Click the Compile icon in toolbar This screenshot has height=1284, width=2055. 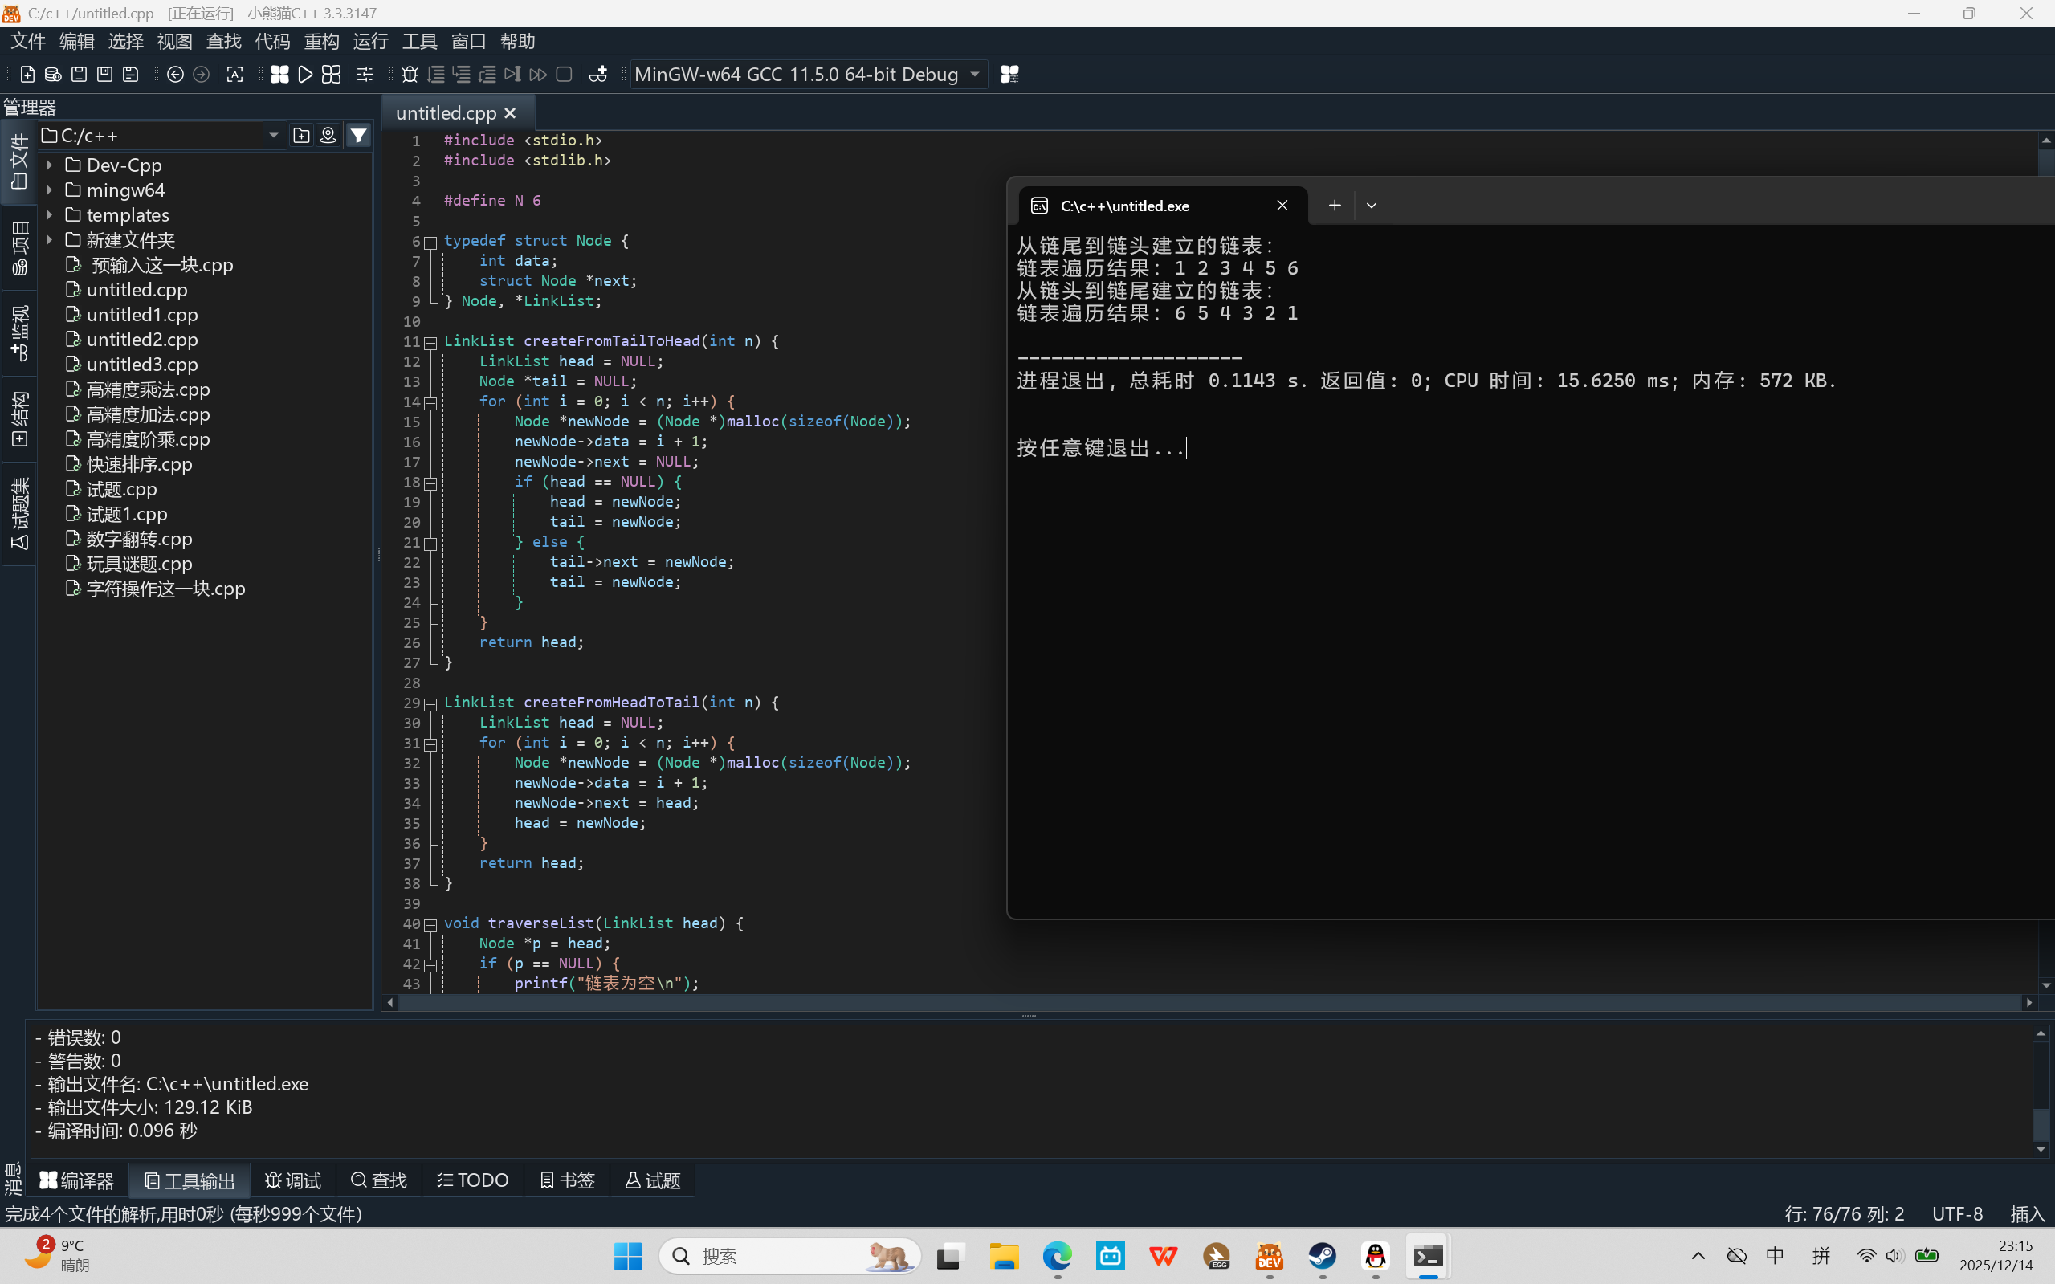click(279, 75)
